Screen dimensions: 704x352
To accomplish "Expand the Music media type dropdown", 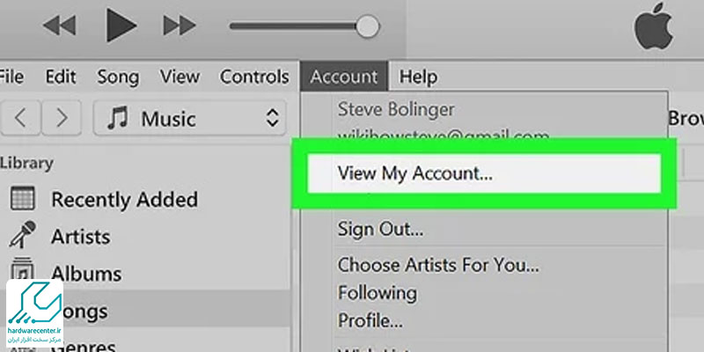I will coord(189,118).
